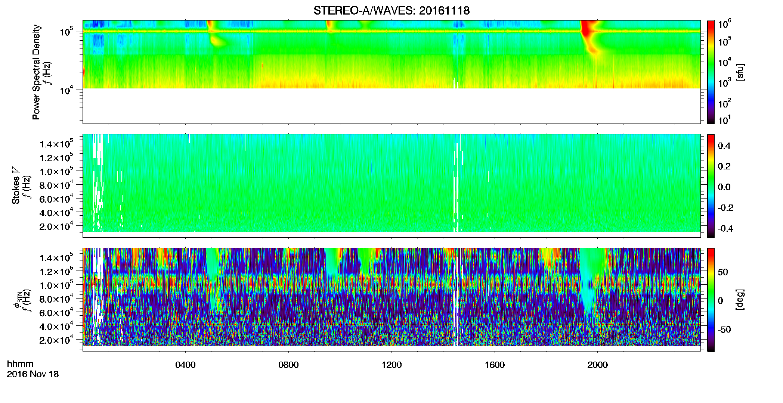Select the Power Spectral Density axis label

pyautogui.click(x=36, y=72)
